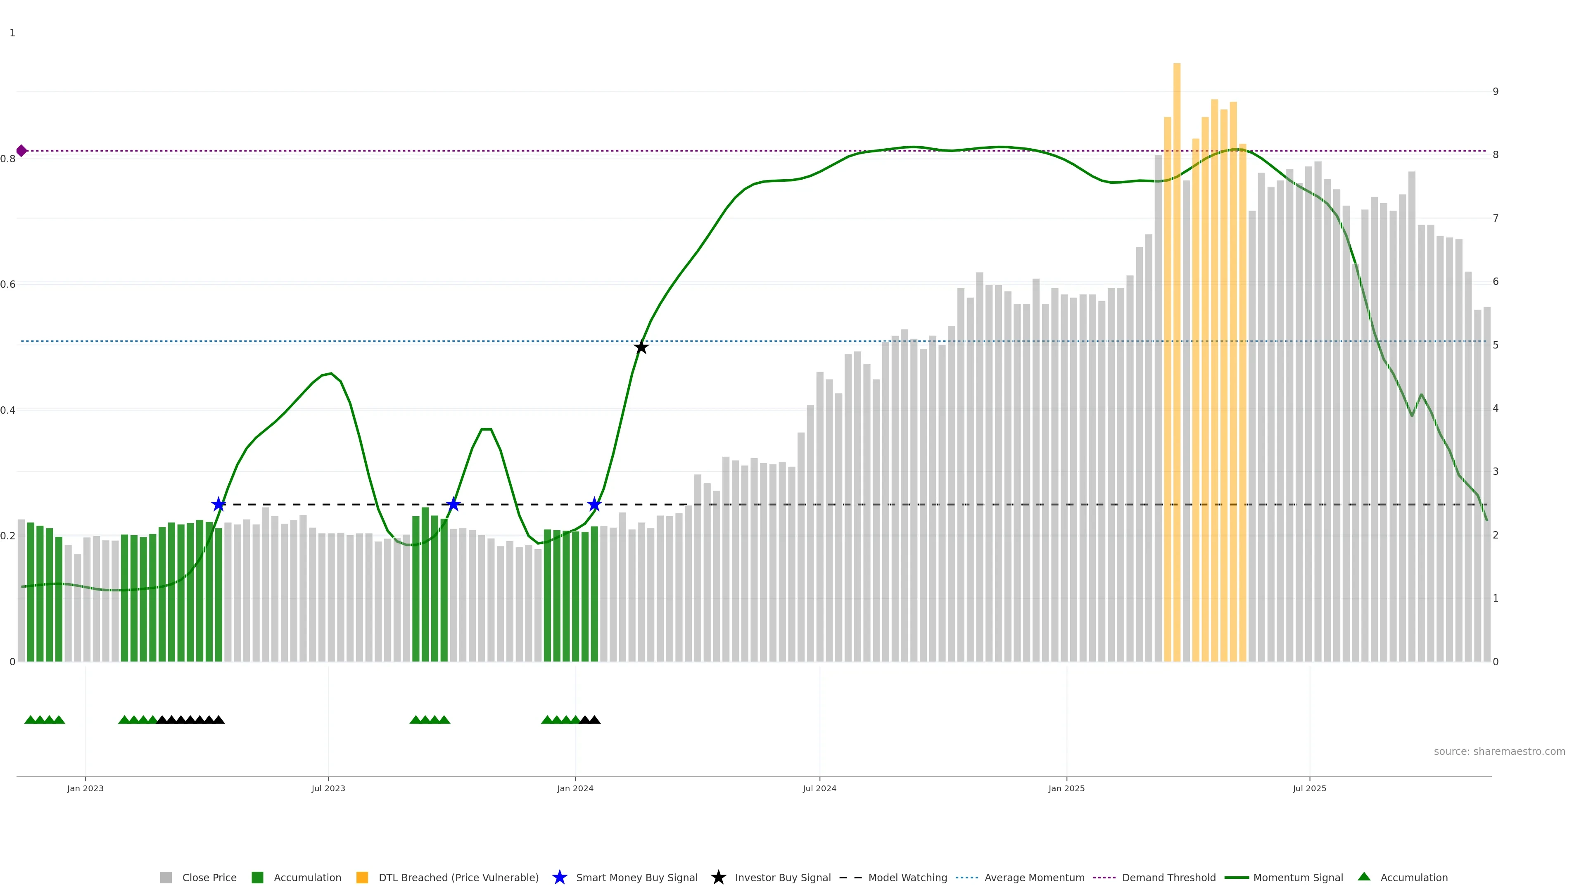Click the black Investor Buy Signal star on chart

click(x=641, y=347)
